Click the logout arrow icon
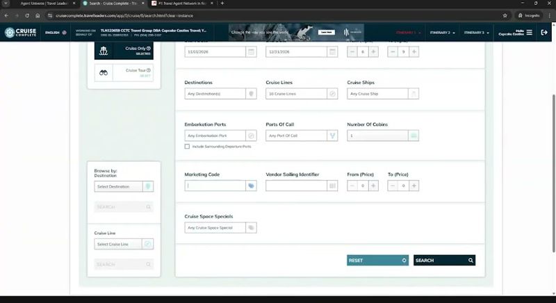Viewport: 556px width, 303px height. pos(544,32)
